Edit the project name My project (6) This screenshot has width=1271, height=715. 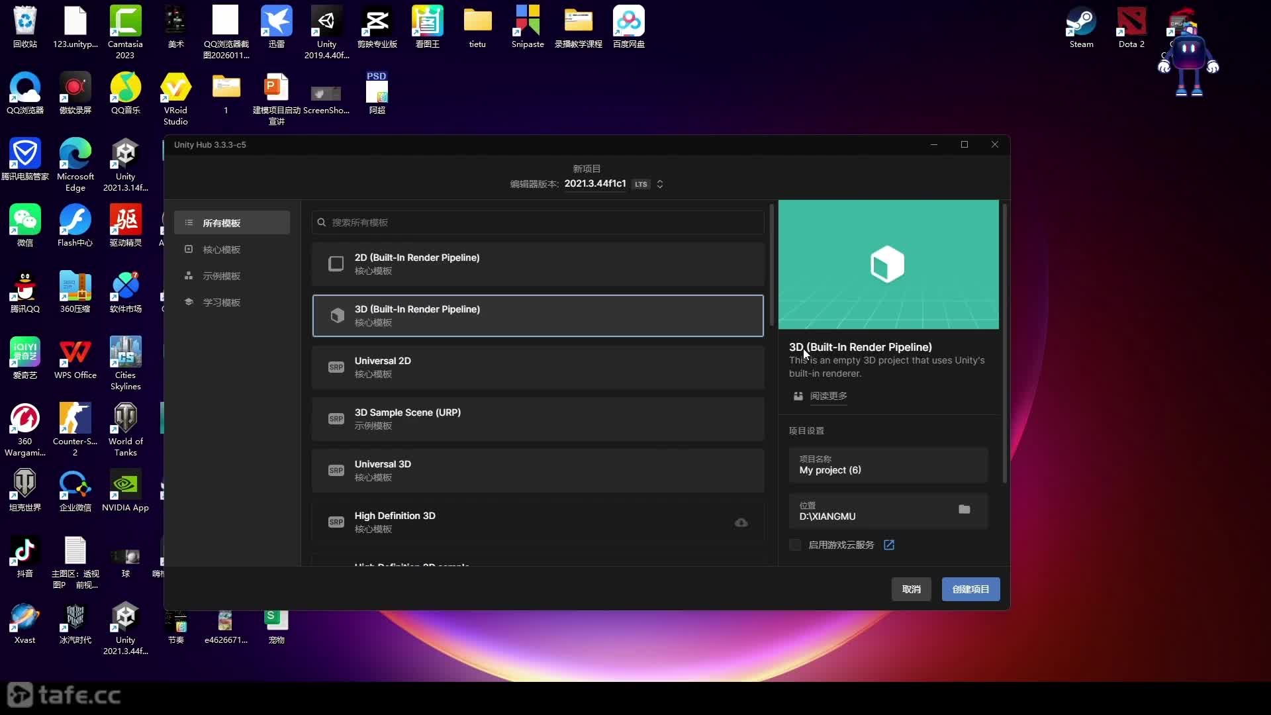point(888,465)
